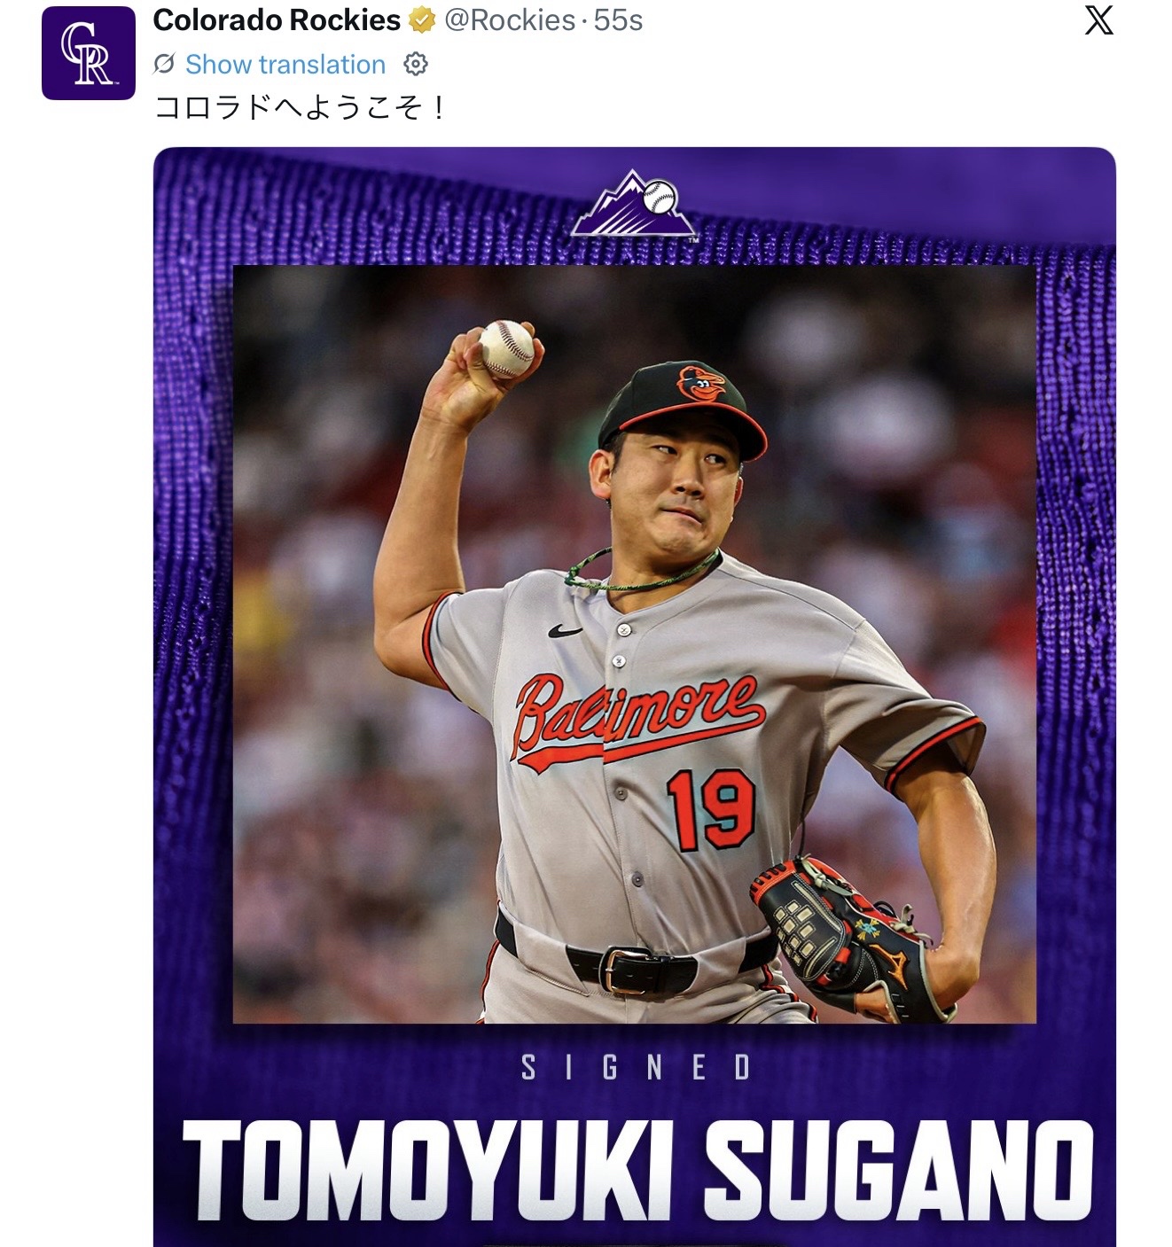Click the baseball in pitcher's hand
This screenshot has height=1247, width=1172.
[x=506, y=349]
